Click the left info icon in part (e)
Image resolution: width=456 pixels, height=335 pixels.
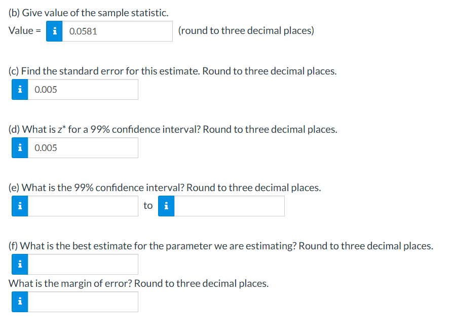20,206
